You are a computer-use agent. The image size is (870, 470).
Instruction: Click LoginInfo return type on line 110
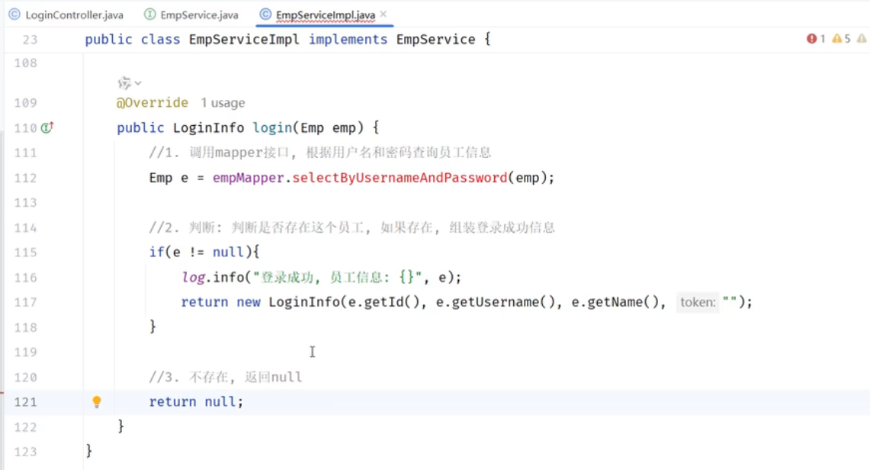tap(208, 127)
